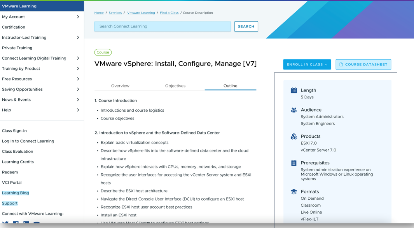414x228 pixels.
Task: Open the Enroll in Class dropdown
Action: click(307, 64)
